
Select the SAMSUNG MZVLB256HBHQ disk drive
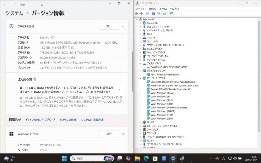point(169,67)
